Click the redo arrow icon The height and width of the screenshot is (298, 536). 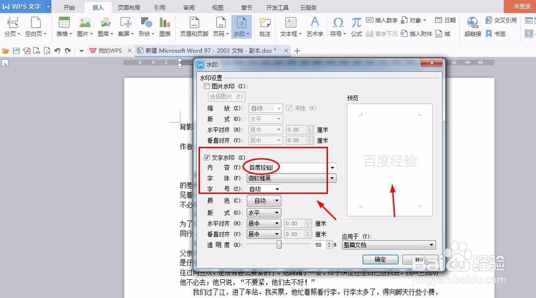click(x=68, y=51)
